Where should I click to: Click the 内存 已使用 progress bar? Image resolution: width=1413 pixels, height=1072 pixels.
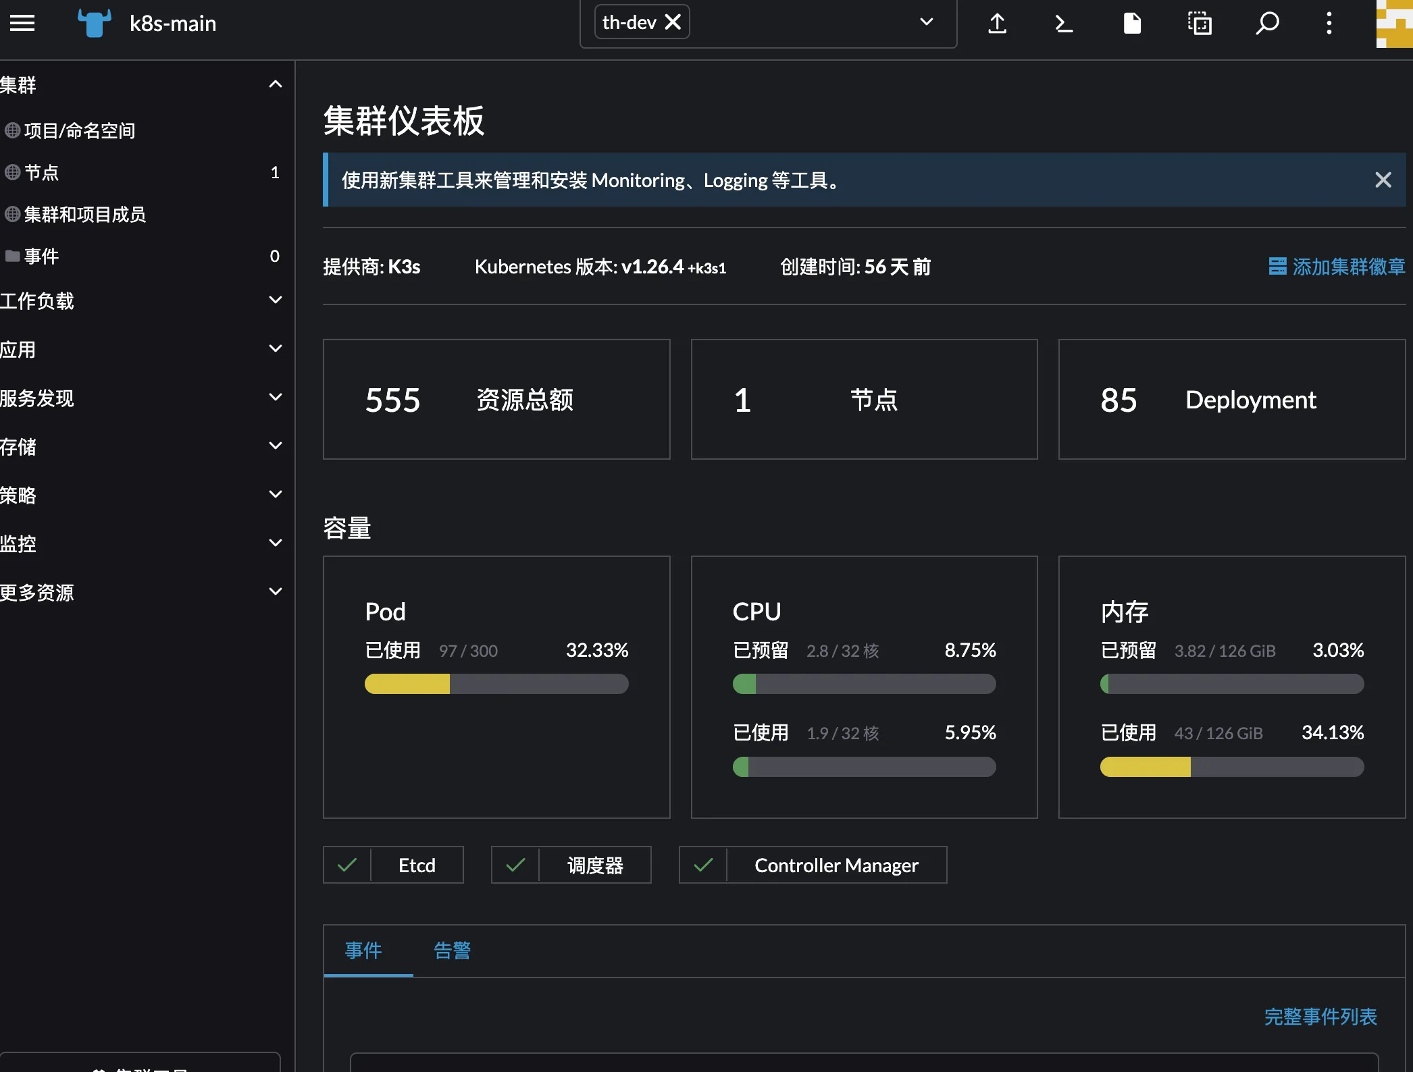tap(1232, 767)
